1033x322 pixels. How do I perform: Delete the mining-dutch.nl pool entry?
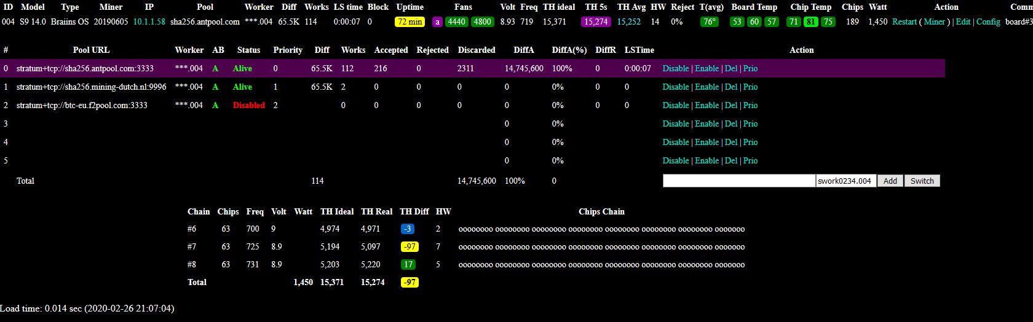(x=731, y=87)
